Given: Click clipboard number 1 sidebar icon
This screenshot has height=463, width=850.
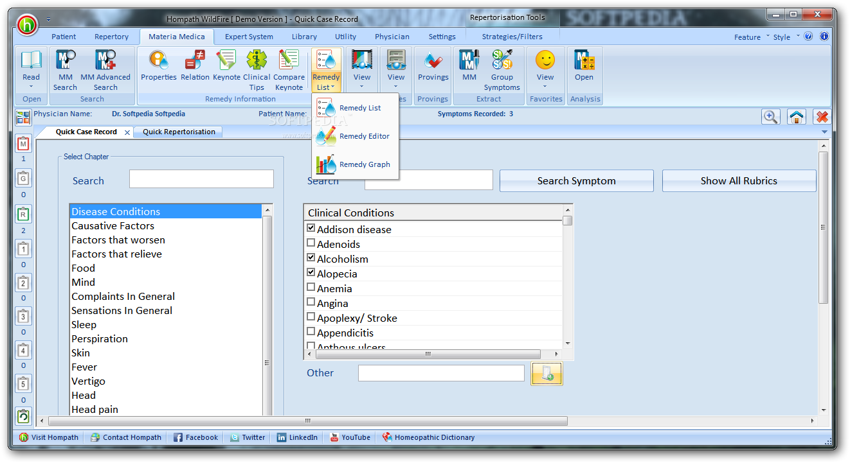Looking at the screenshot, I should pyautogui.click(x=23, y=249).
